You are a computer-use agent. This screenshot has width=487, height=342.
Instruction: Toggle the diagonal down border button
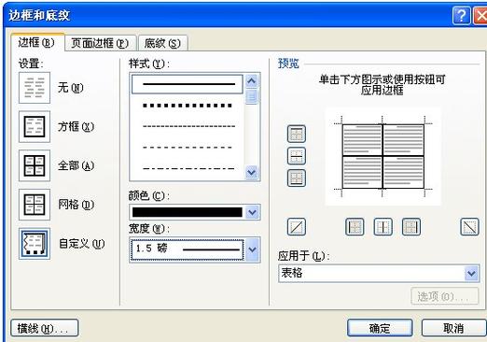(469, 227)
